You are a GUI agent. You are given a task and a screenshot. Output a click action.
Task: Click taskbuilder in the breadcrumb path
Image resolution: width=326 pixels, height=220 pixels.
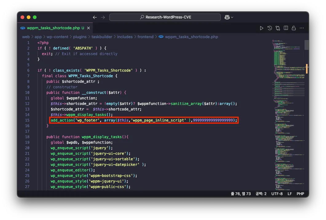tap(101, 37)
